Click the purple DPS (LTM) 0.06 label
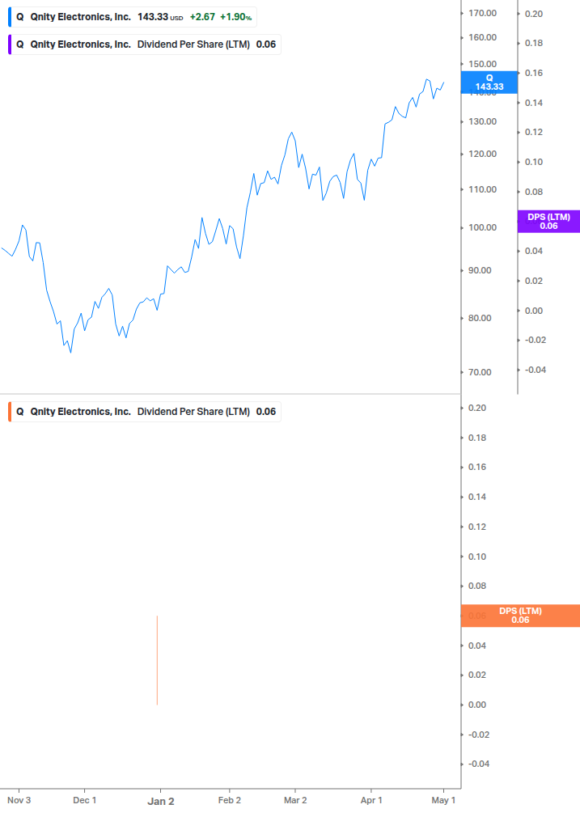Viewport: 580px width, 813px height. tap(548, 222)
